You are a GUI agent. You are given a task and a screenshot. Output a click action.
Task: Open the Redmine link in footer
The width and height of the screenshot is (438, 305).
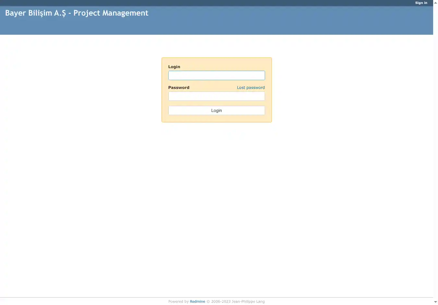point(197,301)
